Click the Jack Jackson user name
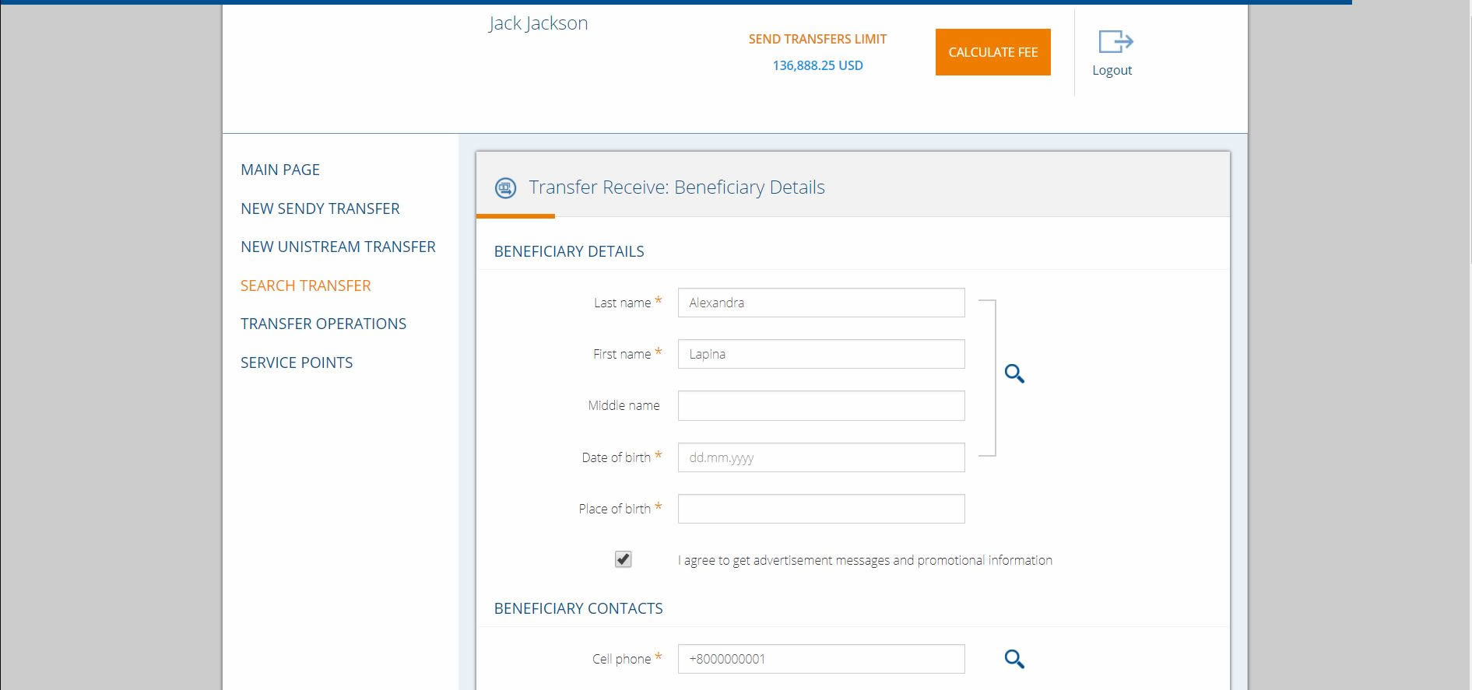The width and height of the screenshot is (1472, 690). [x=538, y=23]
